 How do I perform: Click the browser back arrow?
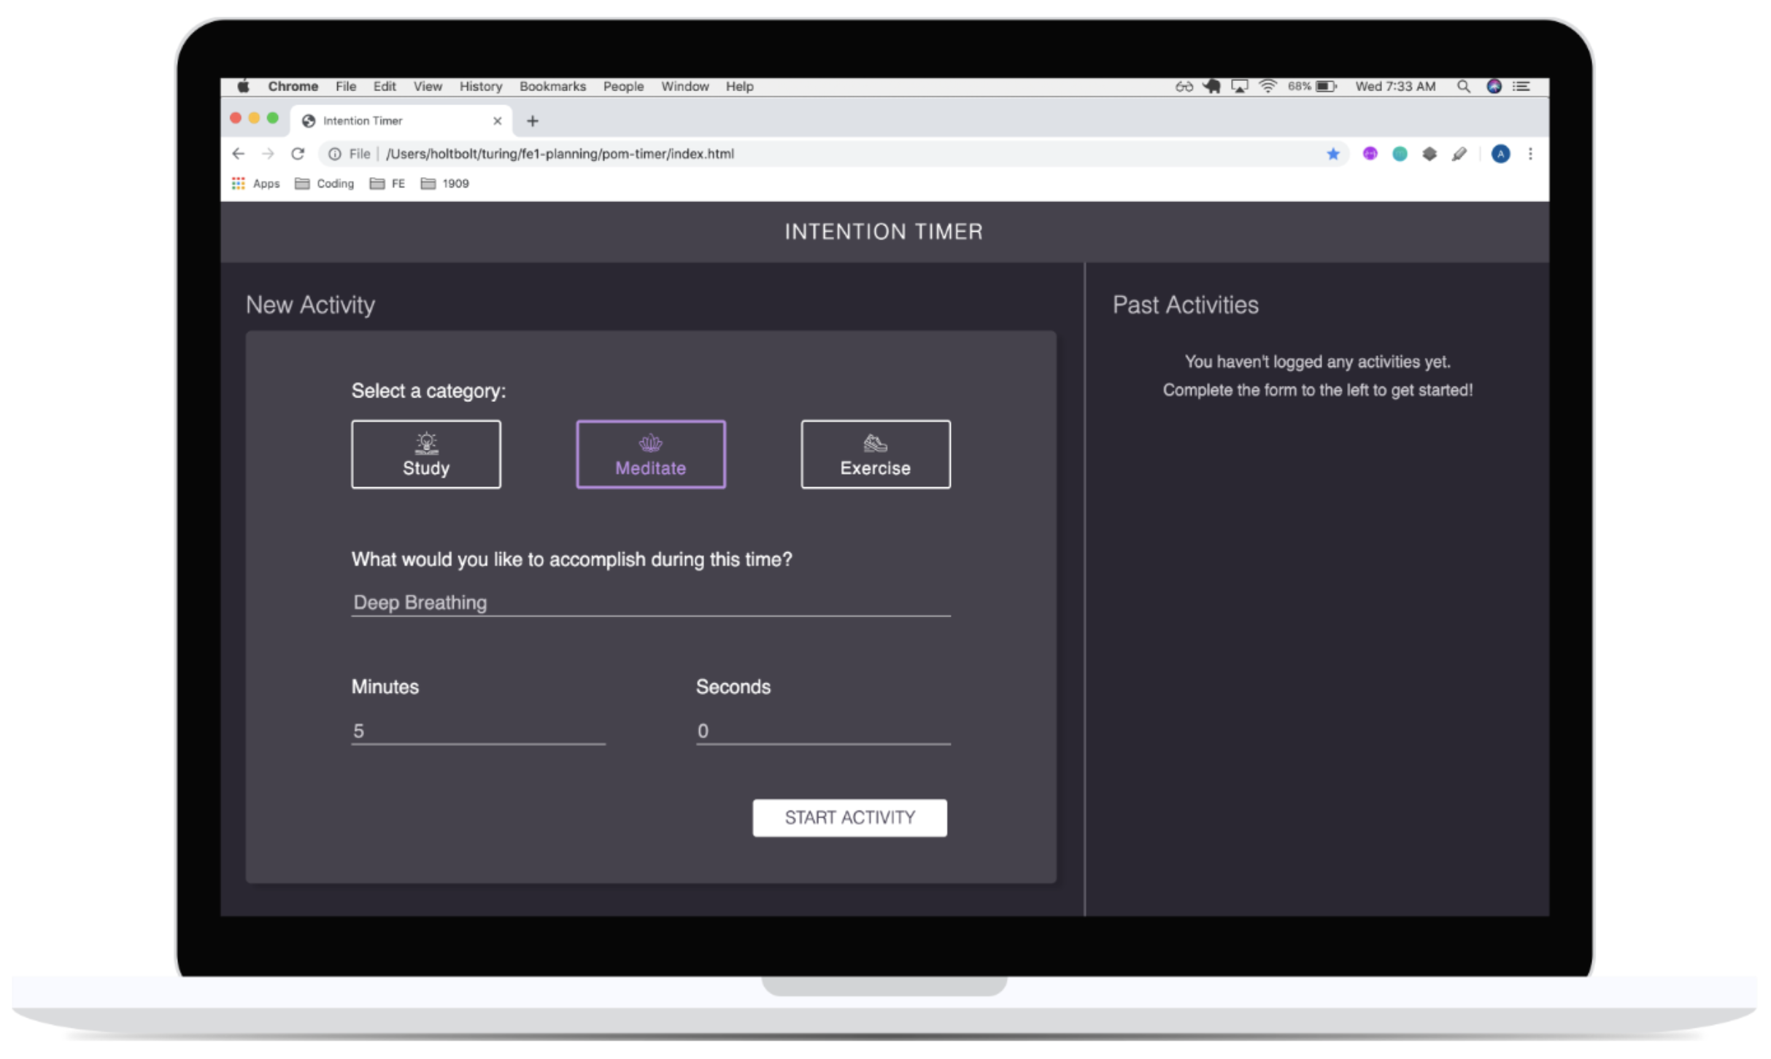click(x=238, y=154)
